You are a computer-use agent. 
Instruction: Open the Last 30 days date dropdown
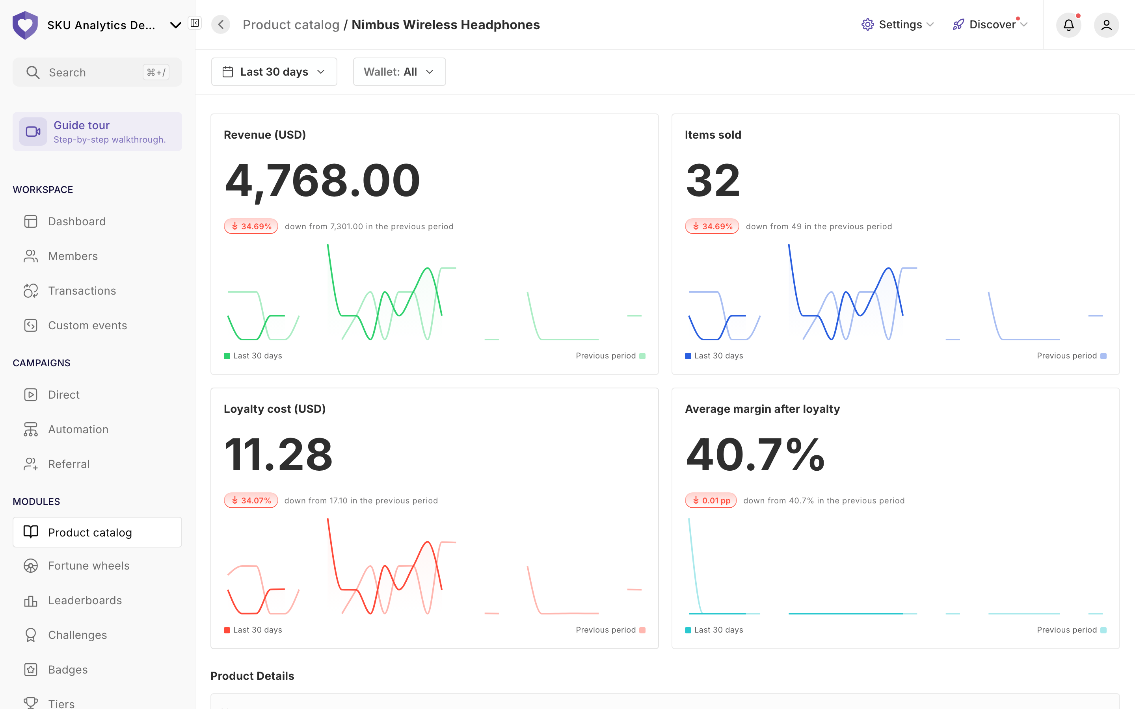coord(274,72)
